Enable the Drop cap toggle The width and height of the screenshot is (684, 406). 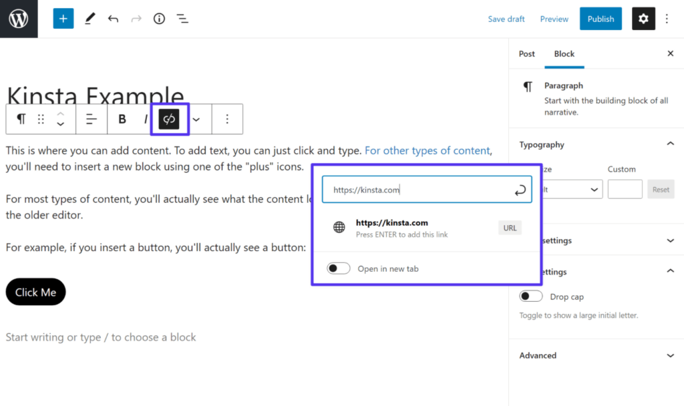tap(531, 296)
